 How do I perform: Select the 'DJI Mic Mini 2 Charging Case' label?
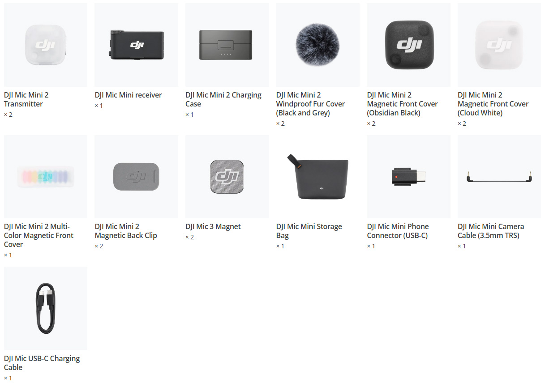coord(223,99)
